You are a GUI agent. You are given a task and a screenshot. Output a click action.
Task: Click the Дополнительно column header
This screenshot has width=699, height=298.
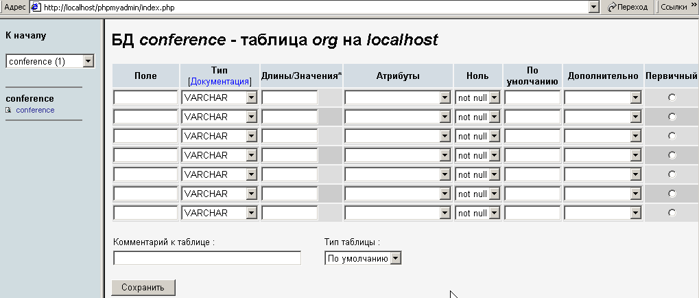pyautogui.click(x=603, y=76)
